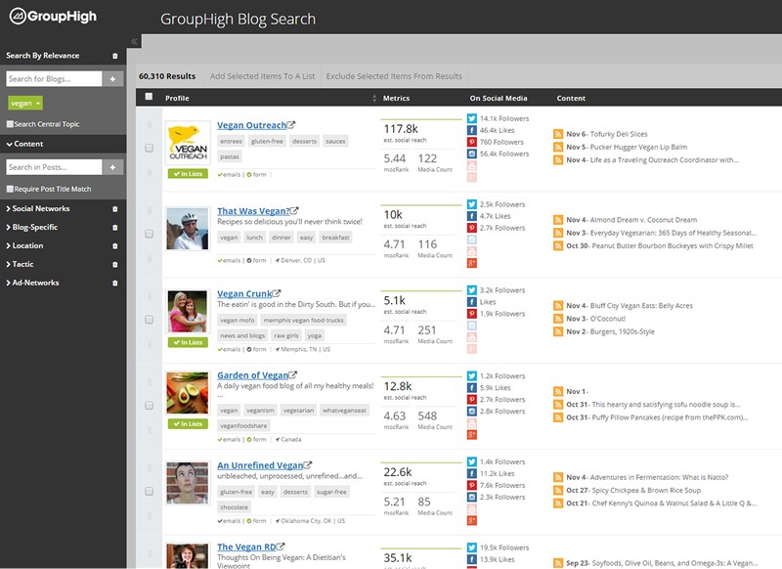Clear the Search By Relevance filter trash icon
Image resolution: width=782 pixels, height=569 pixels.
coord(115,56)
